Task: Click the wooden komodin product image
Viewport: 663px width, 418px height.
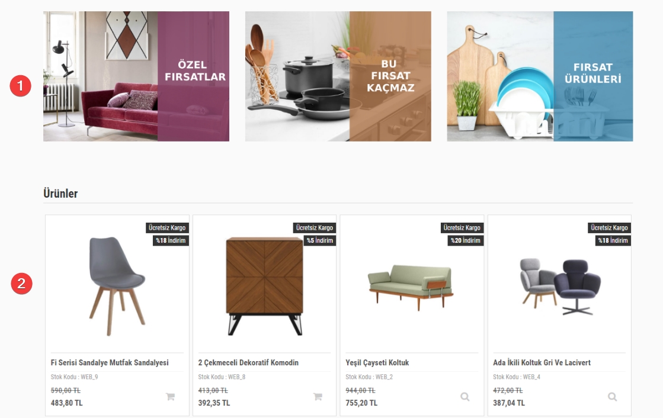Action: (265, 286)
